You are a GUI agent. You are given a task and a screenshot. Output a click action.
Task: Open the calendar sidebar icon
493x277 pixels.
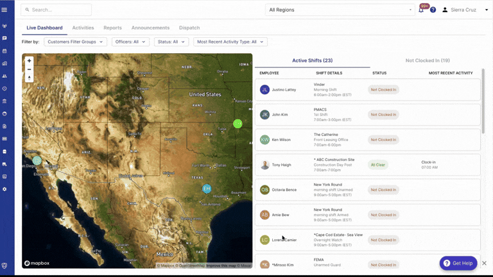tap(4, 51)
